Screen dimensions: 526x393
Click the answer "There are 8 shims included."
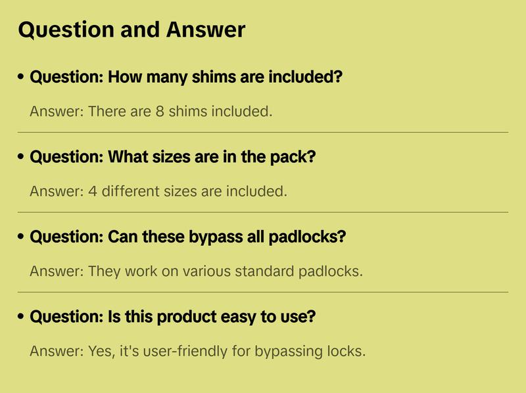pyautogui.click(x=151, y=111)
